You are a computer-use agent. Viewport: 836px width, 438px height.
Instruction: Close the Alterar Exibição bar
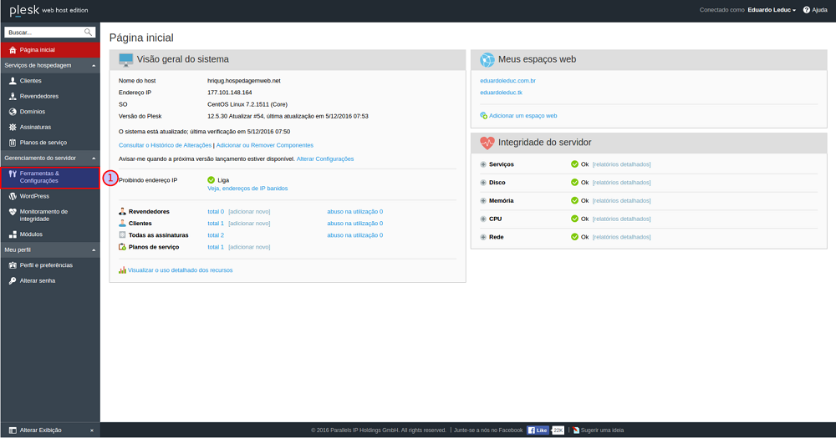pyautogui.click(x=92, y=430)
